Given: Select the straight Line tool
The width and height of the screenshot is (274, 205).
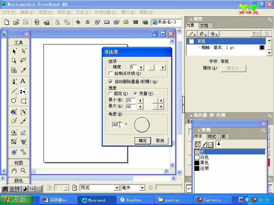Looking at the screenshot, I should tap(14, 91).
